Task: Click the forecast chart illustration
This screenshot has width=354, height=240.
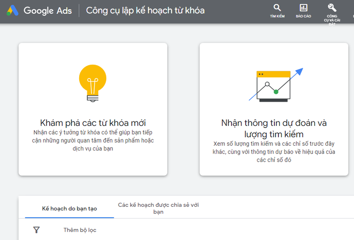Action: coord(276,85)
